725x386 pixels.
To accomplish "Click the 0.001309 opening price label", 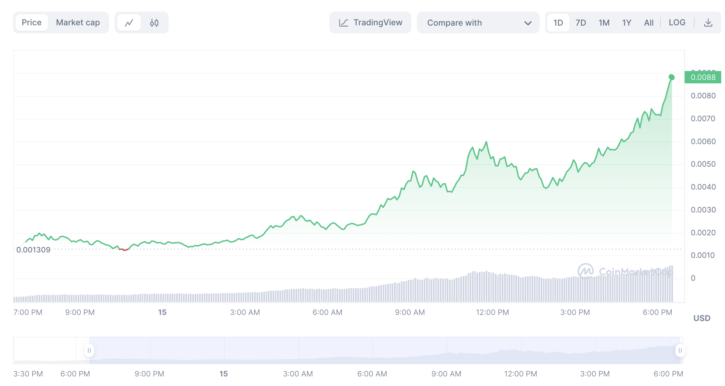I will pos(34,250).
